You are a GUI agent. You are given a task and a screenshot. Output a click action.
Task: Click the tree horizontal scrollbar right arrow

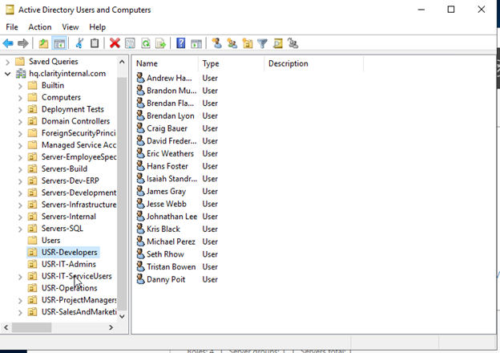coord(111,327)
